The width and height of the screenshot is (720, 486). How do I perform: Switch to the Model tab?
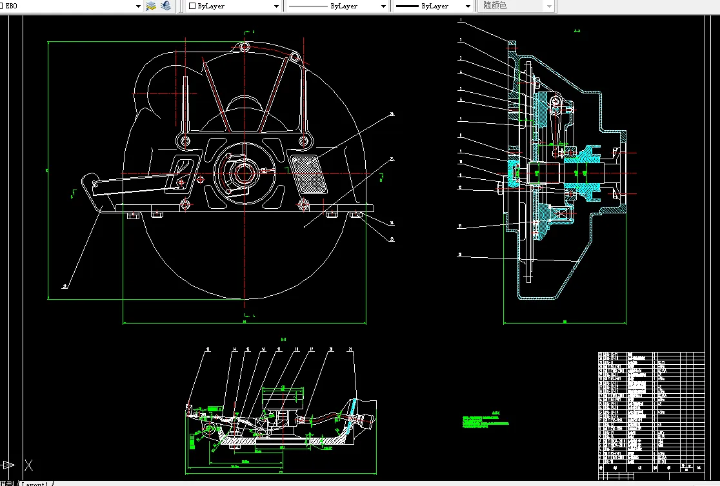(6, 483)
